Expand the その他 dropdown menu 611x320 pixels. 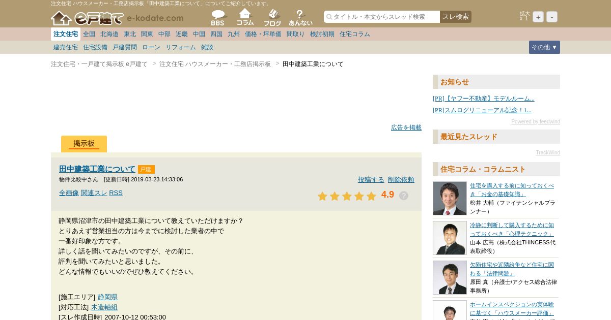pyautogui.click(x=544, y=47)
